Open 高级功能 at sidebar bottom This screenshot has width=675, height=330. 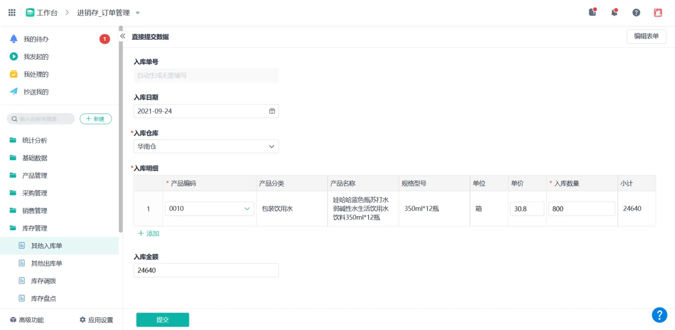(x=27, y=320)
